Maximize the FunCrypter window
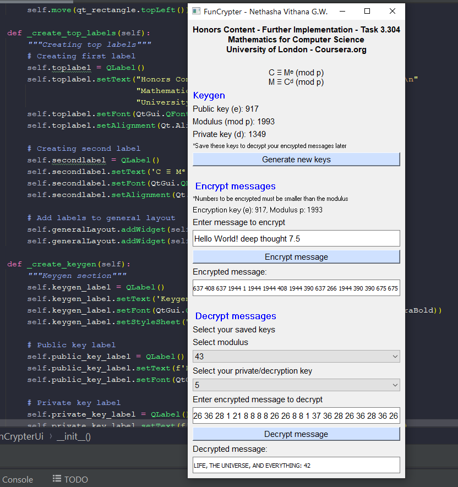This screenshot has height=487, width=458. 367,12
